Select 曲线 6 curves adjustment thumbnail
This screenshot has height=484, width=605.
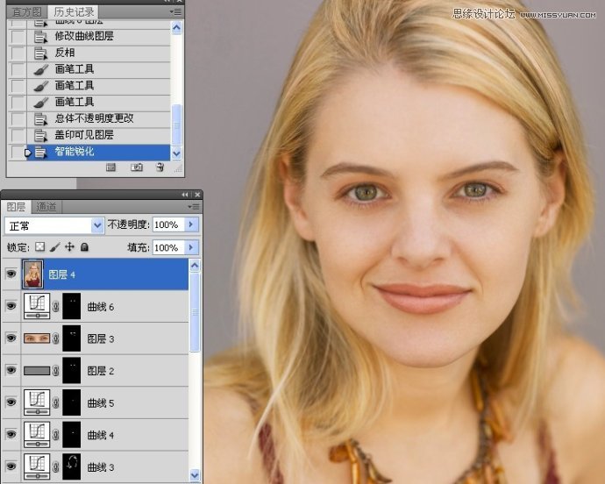coord(37,306)
